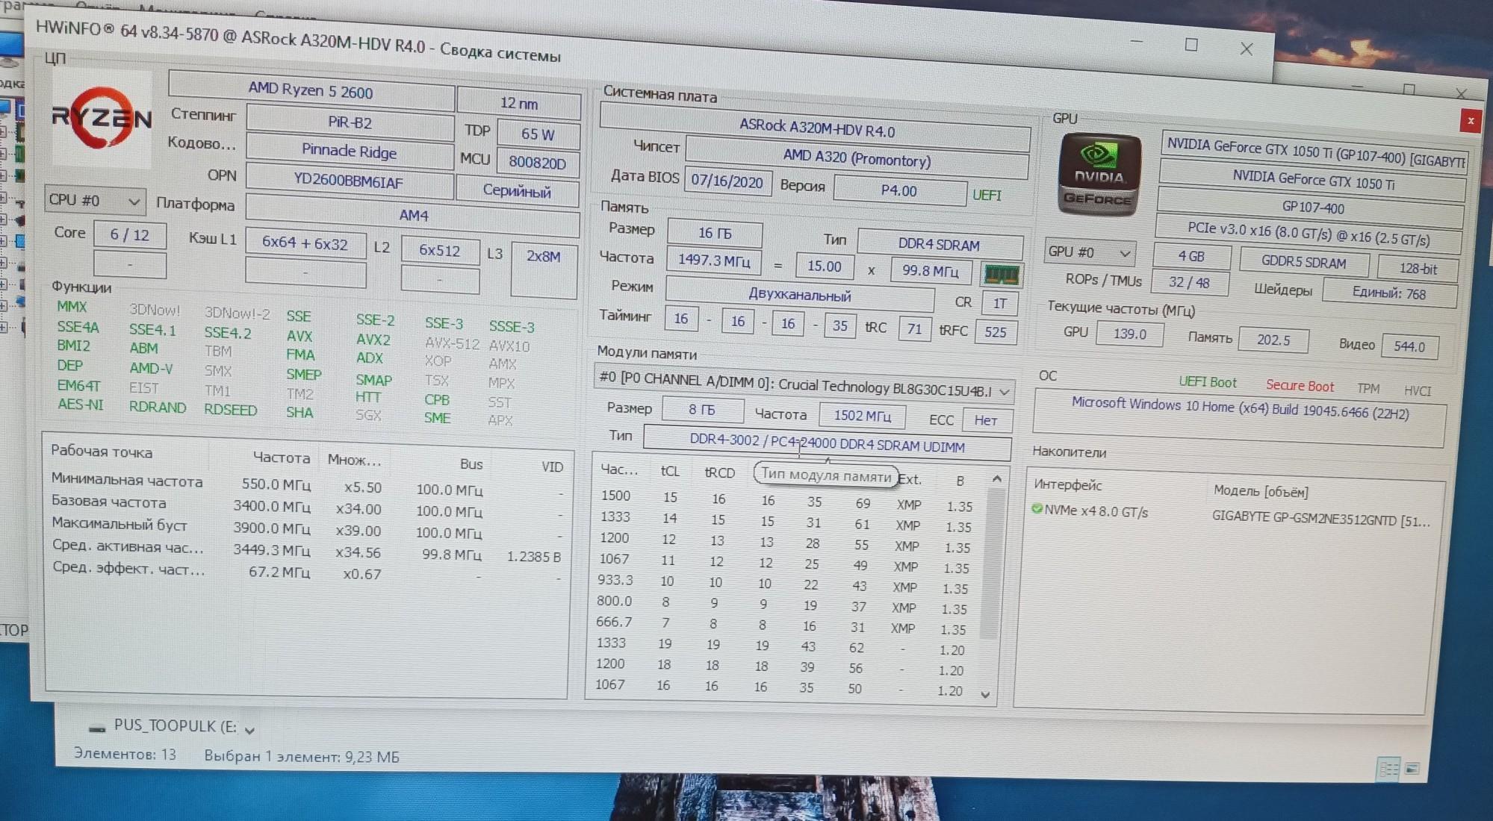The width and height of the screenshot is (1493, 821).
Task: Click the Ryzen logo image
Action: [102, 119]
